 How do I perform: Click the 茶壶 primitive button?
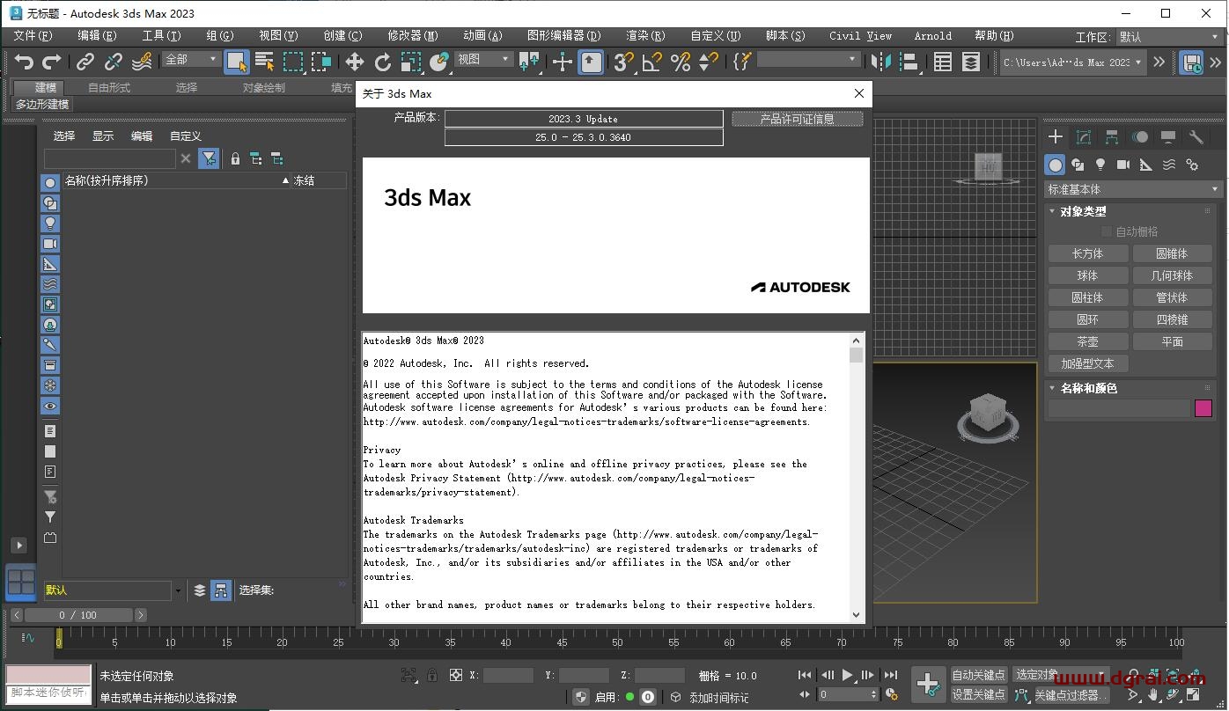tap(1087, 341)
